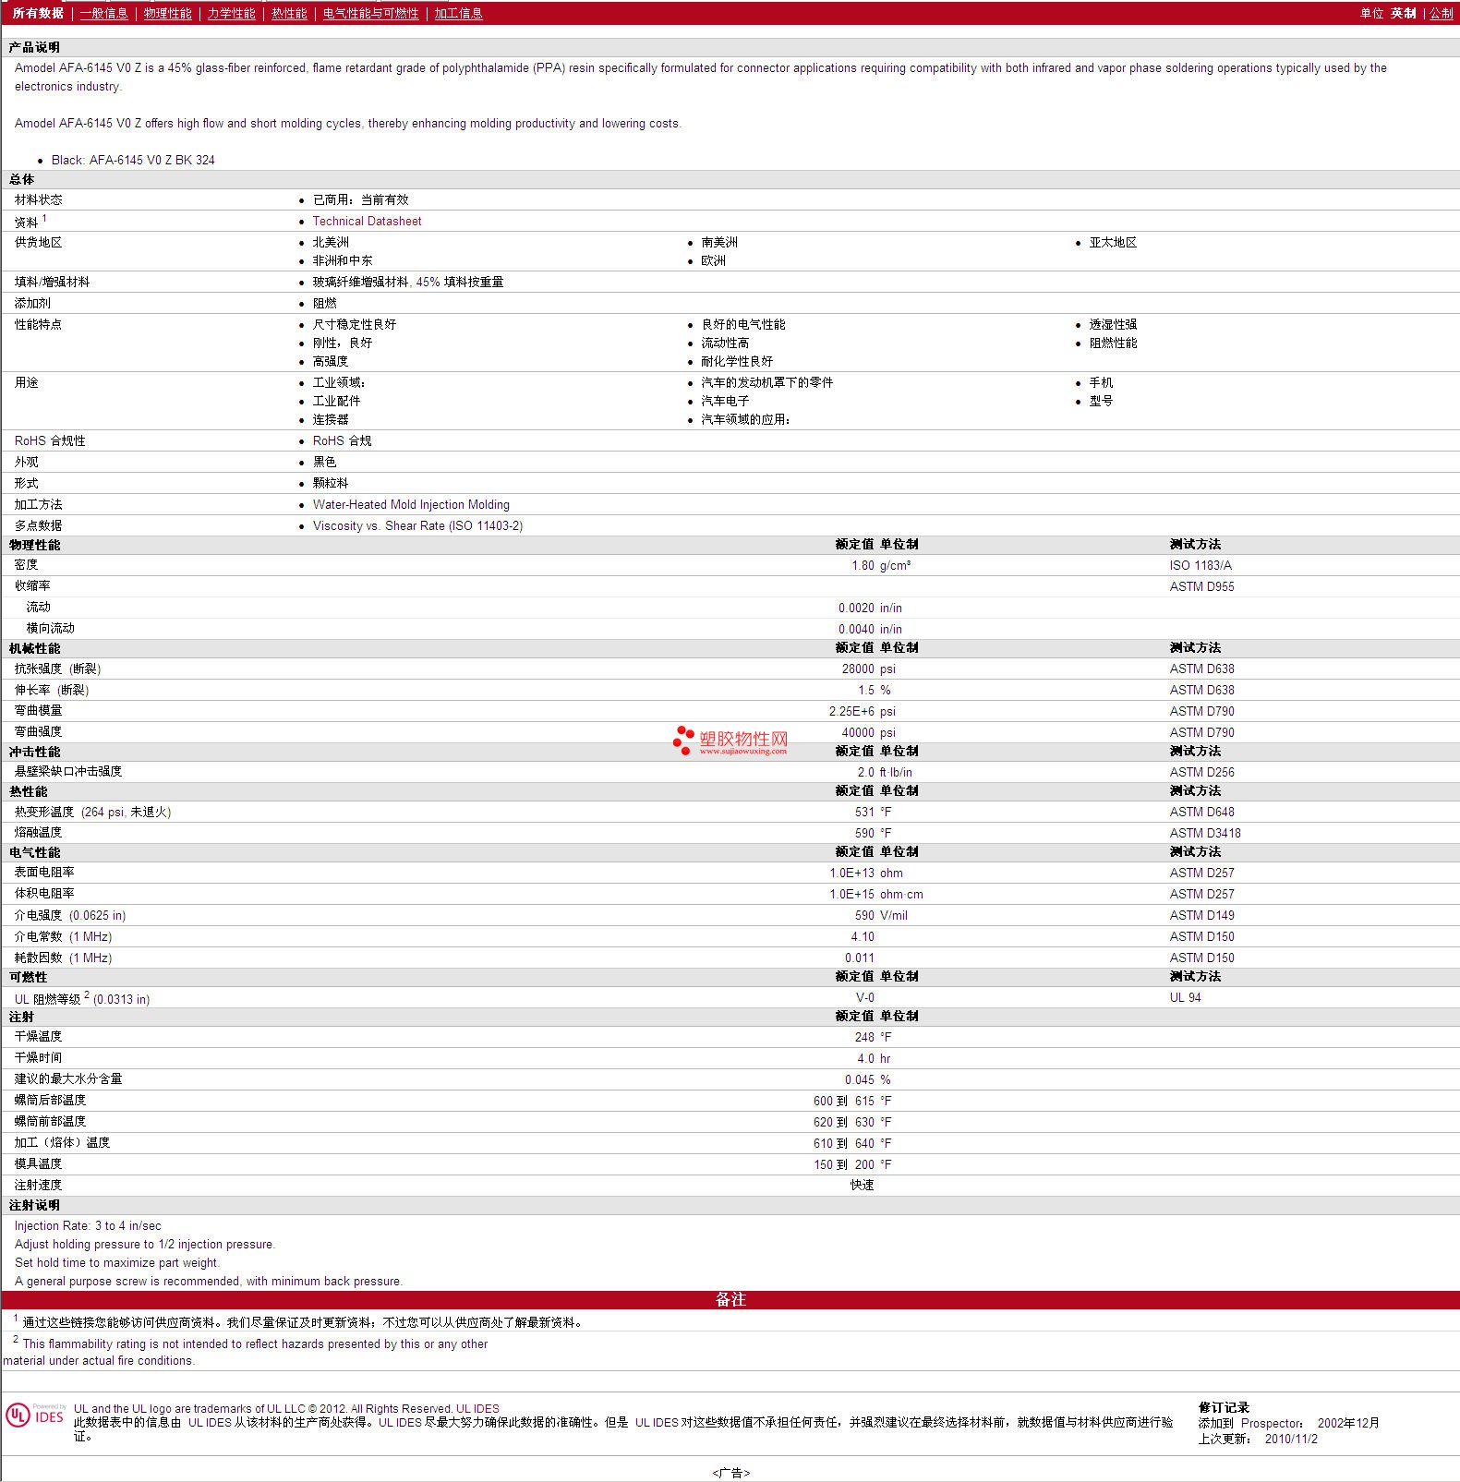Viewport: 1460px width, 1482px height.
Task: Click the RoHS 合规 value
Action: point(342,441)
